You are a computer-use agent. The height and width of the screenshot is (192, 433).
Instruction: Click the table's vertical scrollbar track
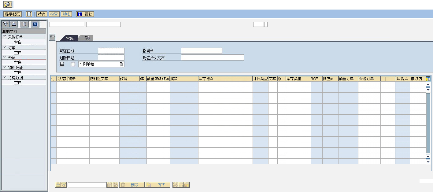[428, 122]
